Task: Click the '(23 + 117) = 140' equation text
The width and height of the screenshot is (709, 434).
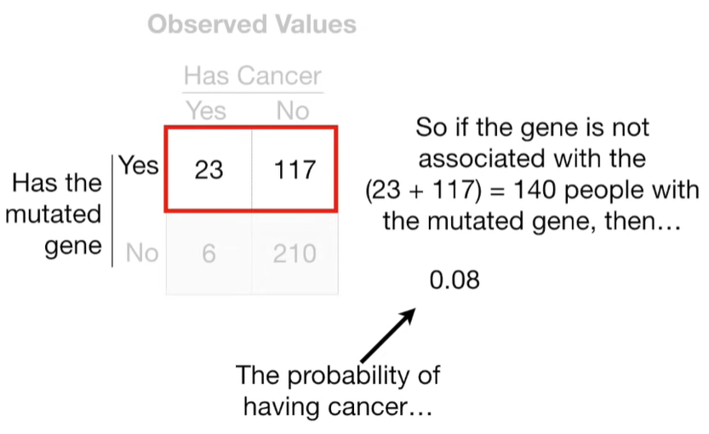Action: pyautogui.click(x=460, y=190)
